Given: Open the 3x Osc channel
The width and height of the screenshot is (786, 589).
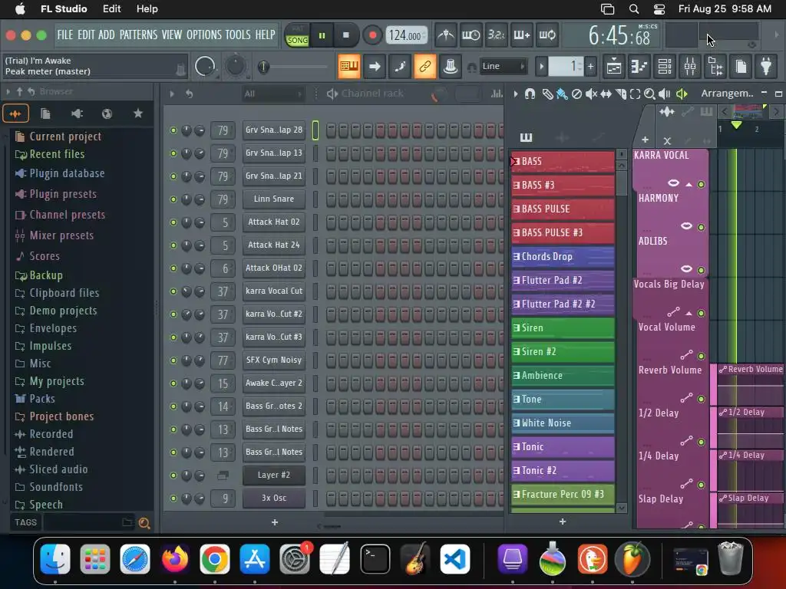Looking at the screenshot, I should 274,498.
